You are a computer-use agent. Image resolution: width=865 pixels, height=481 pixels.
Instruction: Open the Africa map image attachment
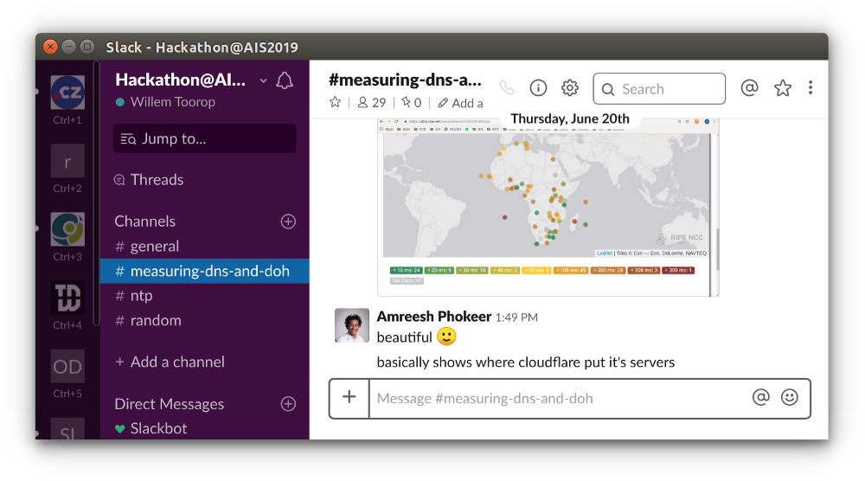548,208
